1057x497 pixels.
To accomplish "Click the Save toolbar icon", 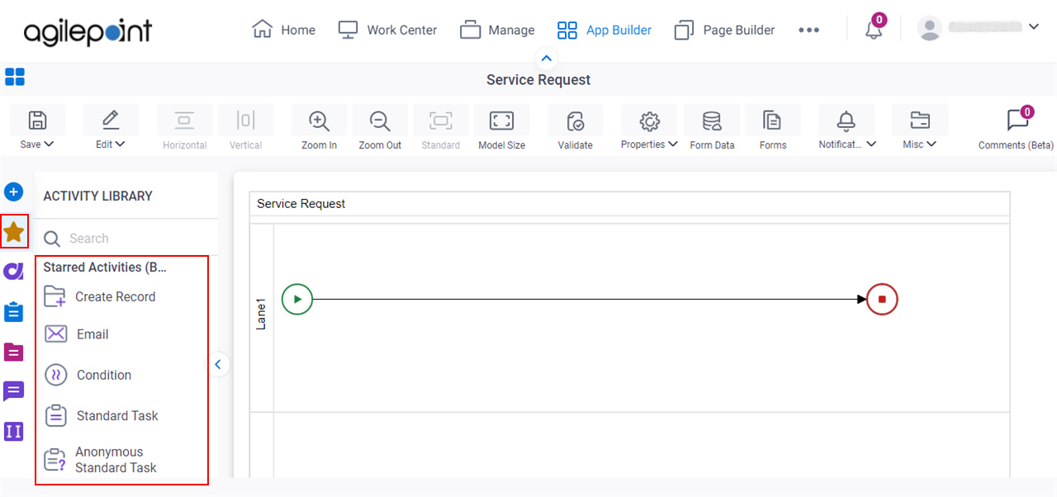I will [x=37, y=121].
